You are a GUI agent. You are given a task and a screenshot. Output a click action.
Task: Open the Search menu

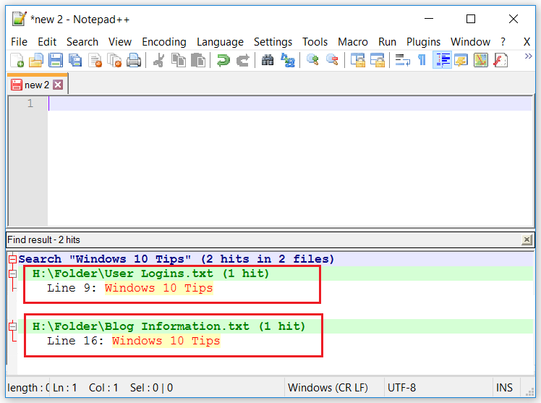[82, 42]
